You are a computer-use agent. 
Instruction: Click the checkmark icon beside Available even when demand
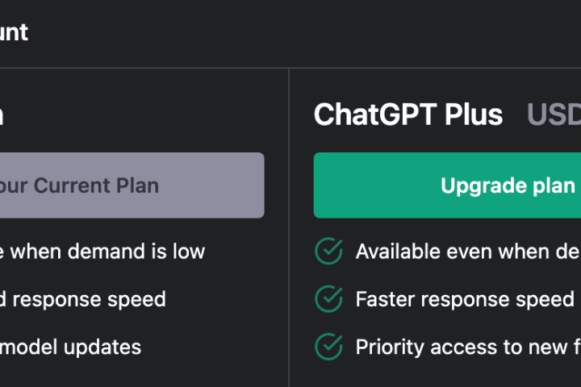click(x=328, y=252)
